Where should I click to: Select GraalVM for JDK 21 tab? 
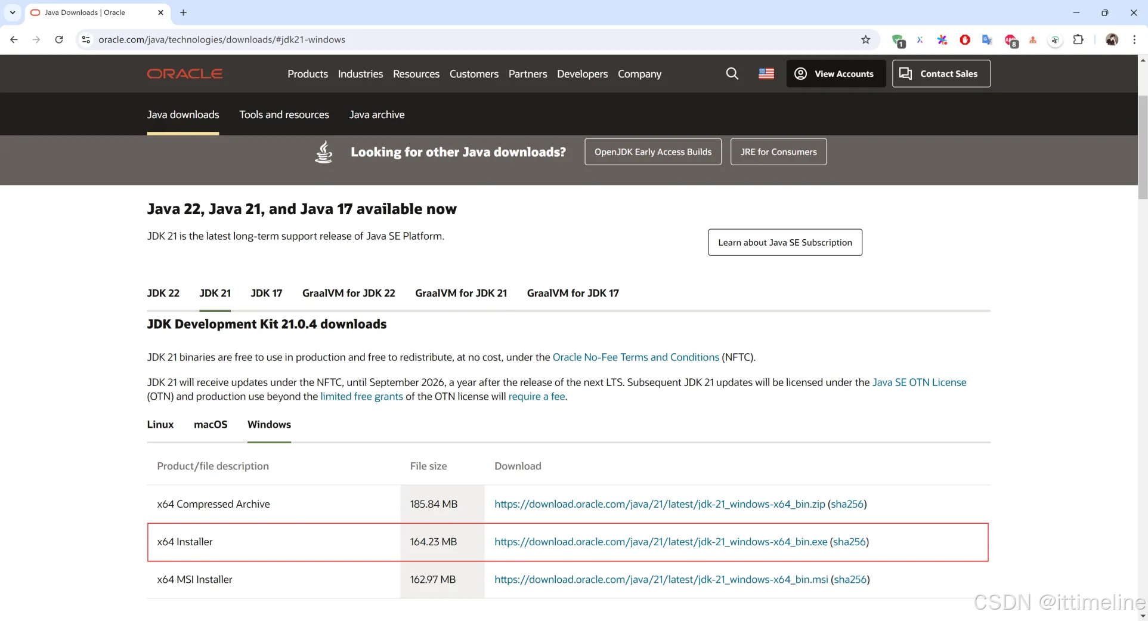(x=461, y=293)
